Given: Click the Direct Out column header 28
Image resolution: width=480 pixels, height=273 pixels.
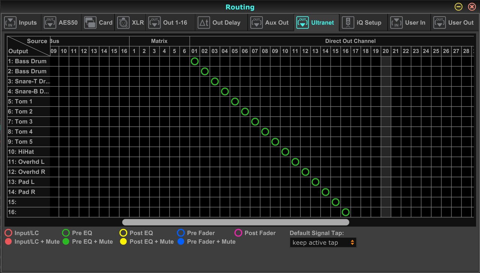Looking at the screenshot, I should pos(466,51).
